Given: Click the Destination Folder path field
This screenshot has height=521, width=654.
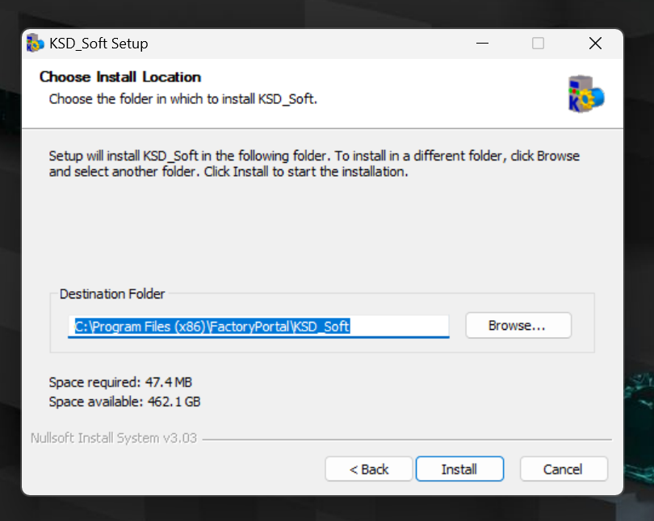Looking at the screenshot, I should [x=258, y=327].
